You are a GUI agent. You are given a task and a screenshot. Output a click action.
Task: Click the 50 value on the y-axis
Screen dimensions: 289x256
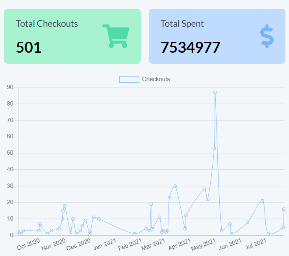[x=10, y=153]
